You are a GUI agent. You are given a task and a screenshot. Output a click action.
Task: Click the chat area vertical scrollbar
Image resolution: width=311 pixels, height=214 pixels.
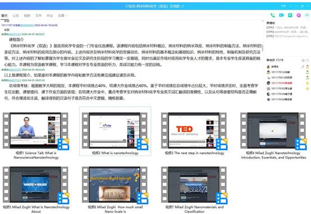click(263, 48)
